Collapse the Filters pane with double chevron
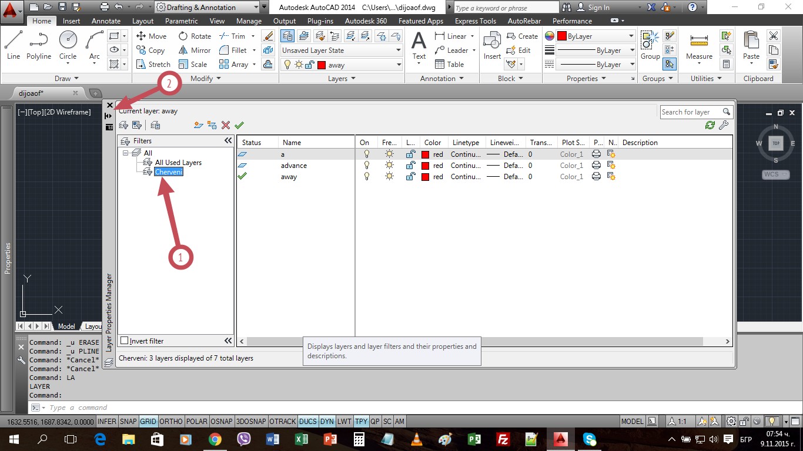The height and width of the screenshot is (451, 803). click(x=228, y=141)
